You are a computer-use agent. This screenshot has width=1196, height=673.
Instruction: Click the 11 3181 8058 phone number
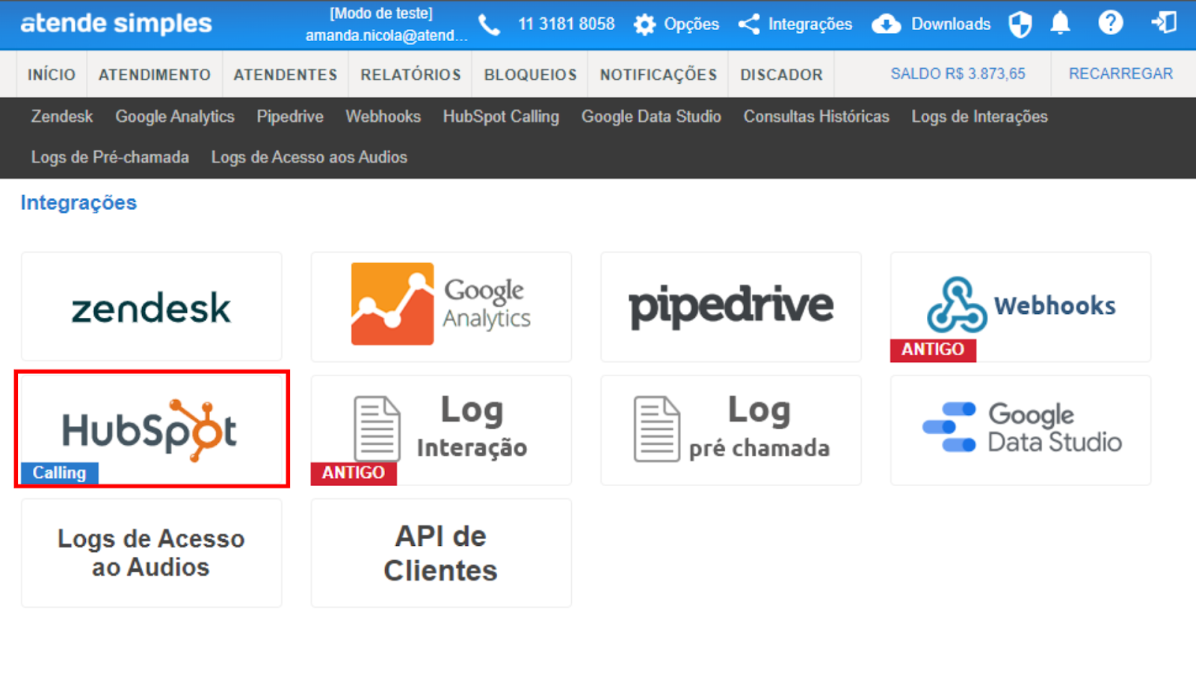click(x=567, y=24)
